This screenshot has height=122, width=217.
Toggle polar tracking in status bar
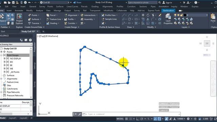pos(142,119)
